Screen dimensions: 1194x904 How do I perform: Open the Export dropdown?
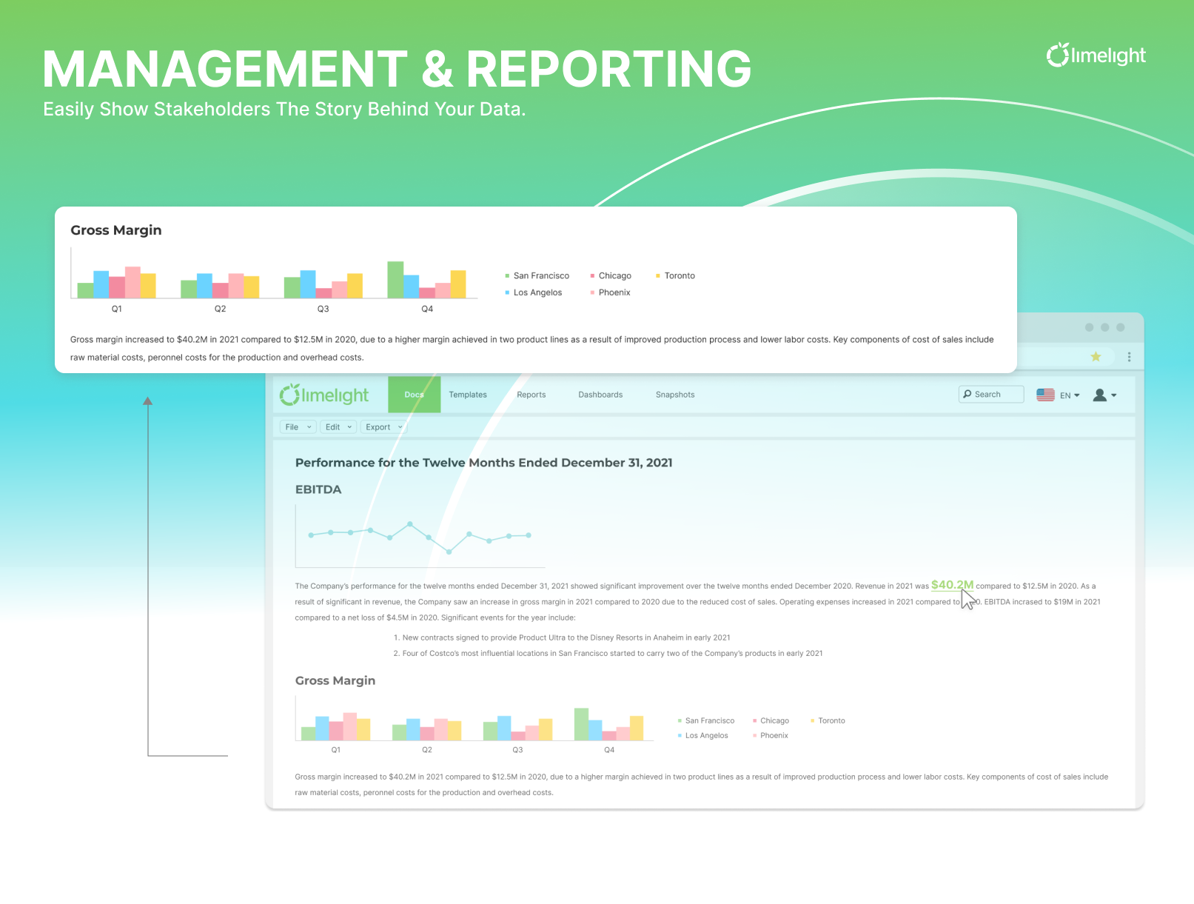(384, 427)
